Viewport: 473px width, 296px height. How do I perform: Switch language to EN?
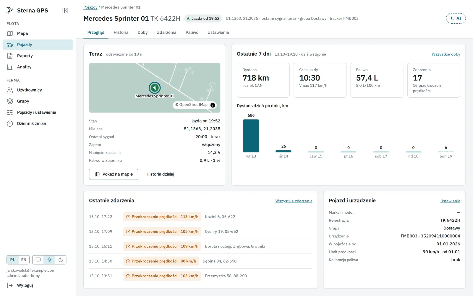point(24,260)
